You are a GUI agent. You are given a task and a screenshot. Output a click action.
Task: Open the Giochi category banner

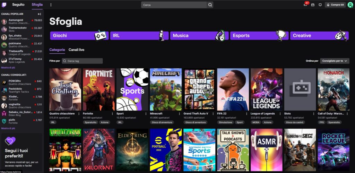(x=79, y=36)
